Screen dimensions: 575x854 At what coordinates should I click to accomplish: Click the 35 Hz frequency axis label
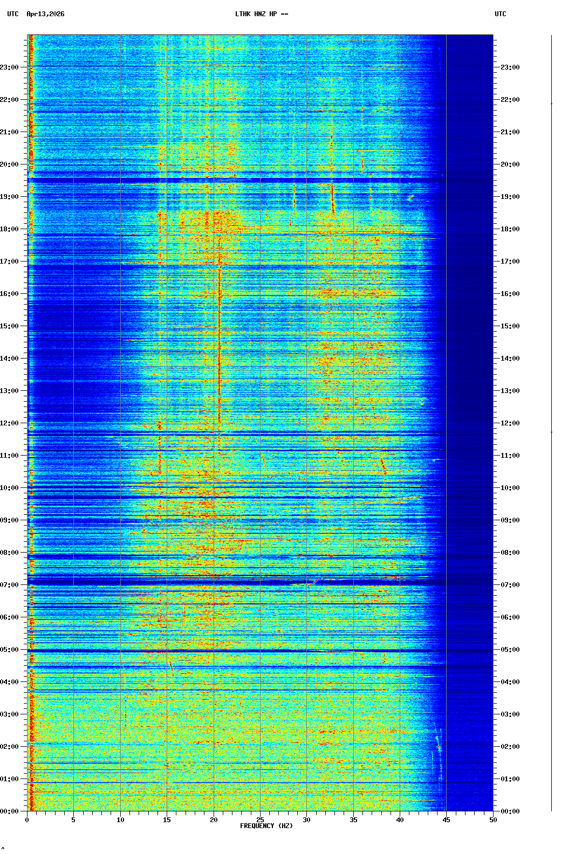(x=353, y=820)
